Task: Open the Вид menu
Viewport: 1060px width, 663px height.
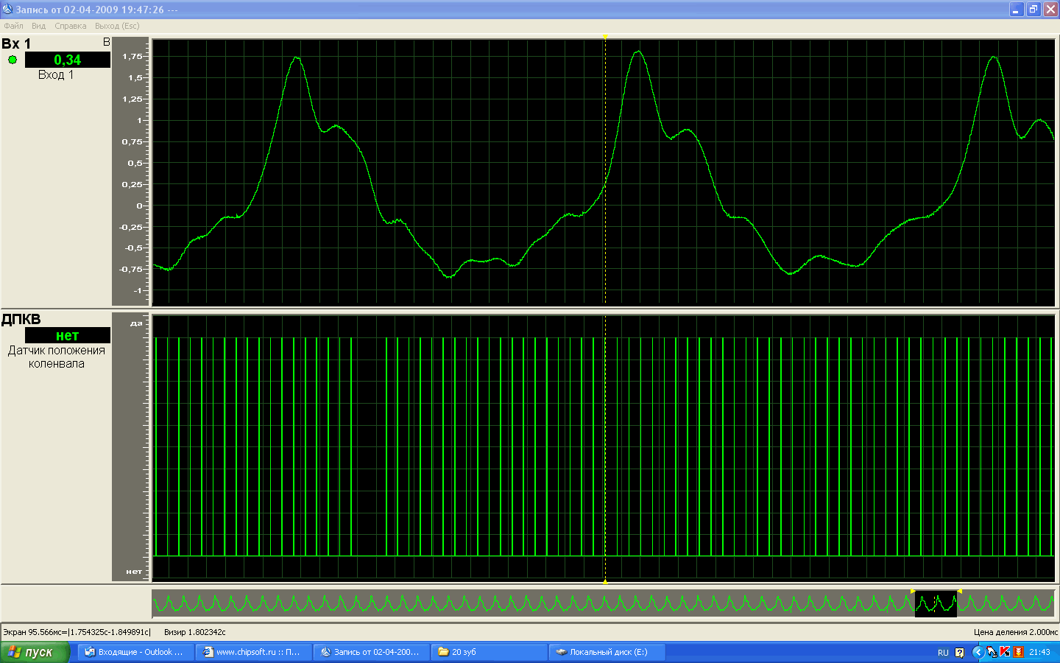Action: pos(38,26)
